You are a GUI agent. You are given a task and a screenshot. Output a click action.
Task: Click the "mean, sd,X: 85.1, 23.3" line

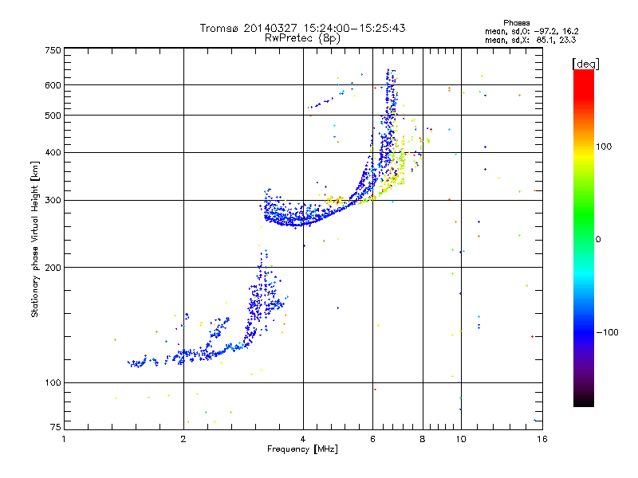click(530, 40)
